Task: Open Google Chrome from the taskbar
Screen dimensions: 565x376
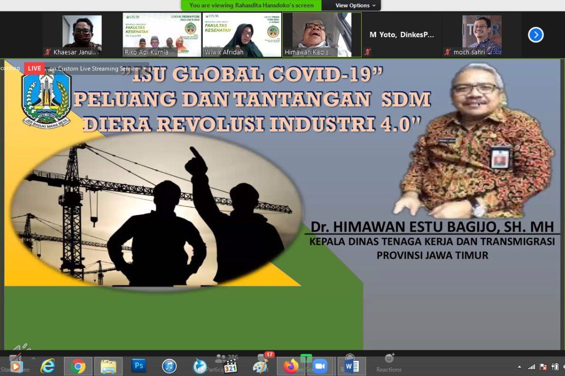Action: (x=78, y=366)
